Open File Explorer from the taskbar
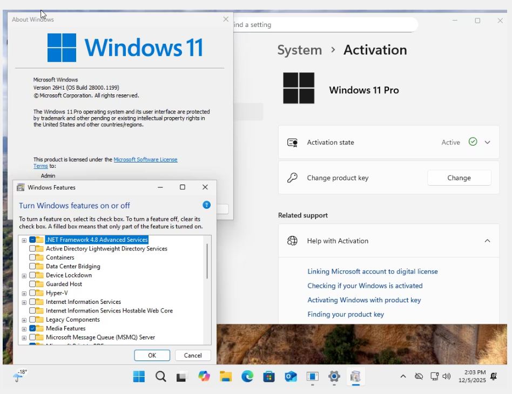The image size is (512, 394). (x=226, y=376)
